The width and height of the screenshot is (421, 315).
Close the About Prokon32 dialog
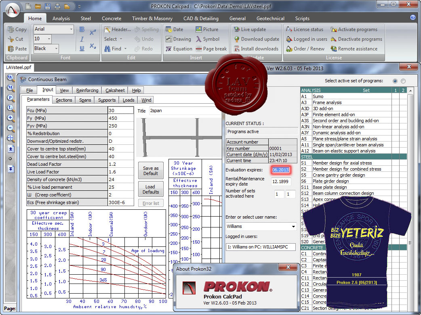288,267
